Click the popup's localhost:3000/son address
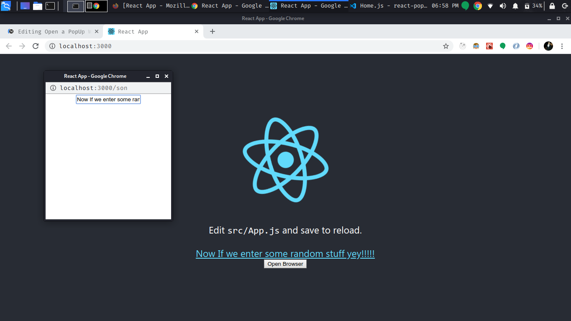 coord(94,88)
